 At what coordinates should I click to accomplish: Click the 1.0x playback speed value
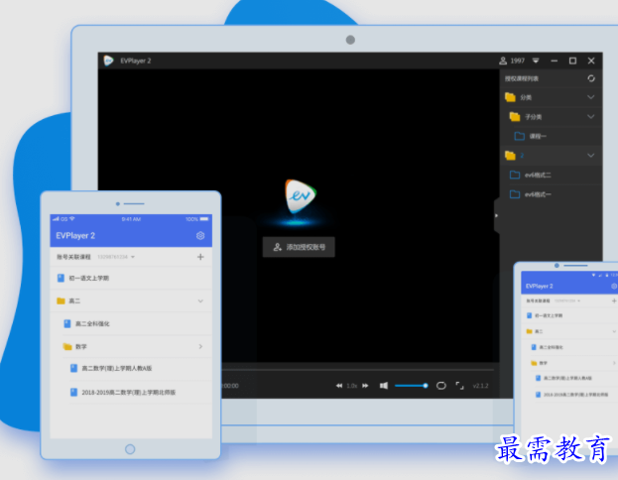pyautogui.click(x=351, y=386)
